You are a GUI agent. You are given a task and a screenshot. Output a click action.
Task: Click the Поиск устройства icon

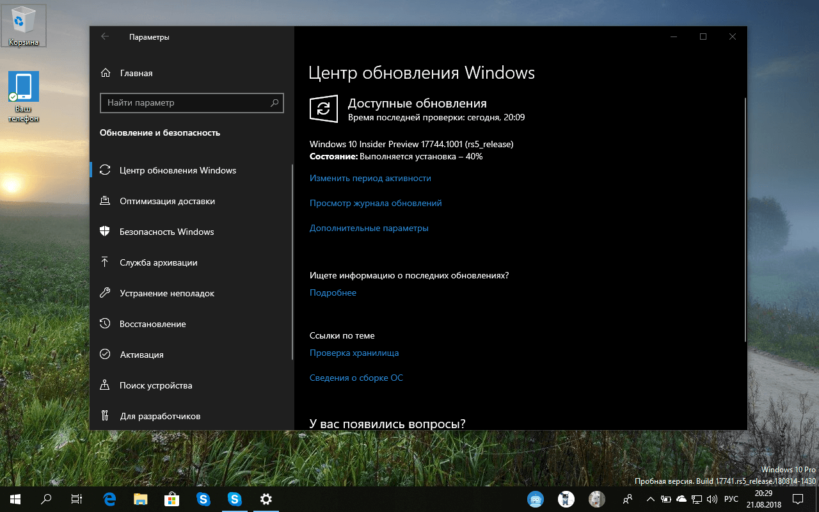[104, 385]
